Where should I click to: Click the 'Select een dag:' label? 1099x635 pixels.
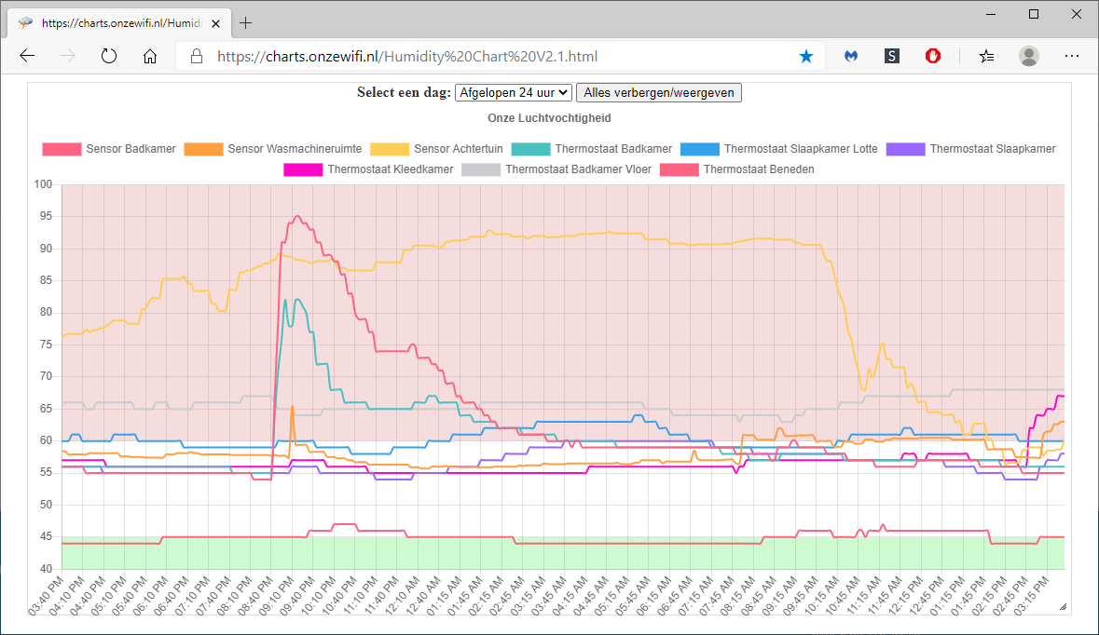404,92
